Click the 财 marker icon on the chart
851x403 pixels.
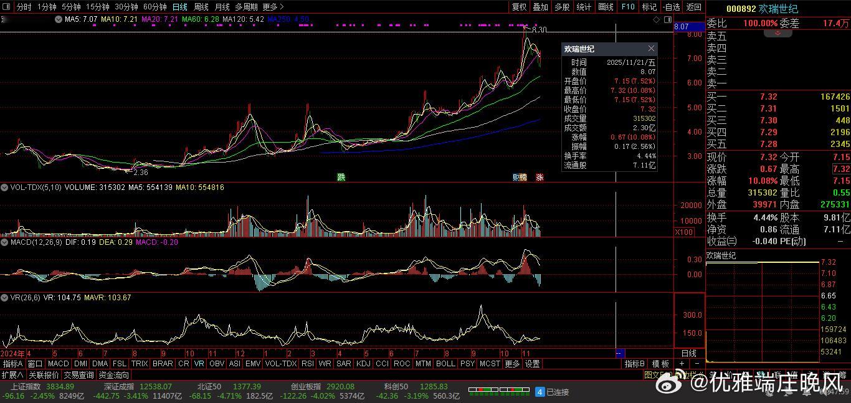(516, 177)
